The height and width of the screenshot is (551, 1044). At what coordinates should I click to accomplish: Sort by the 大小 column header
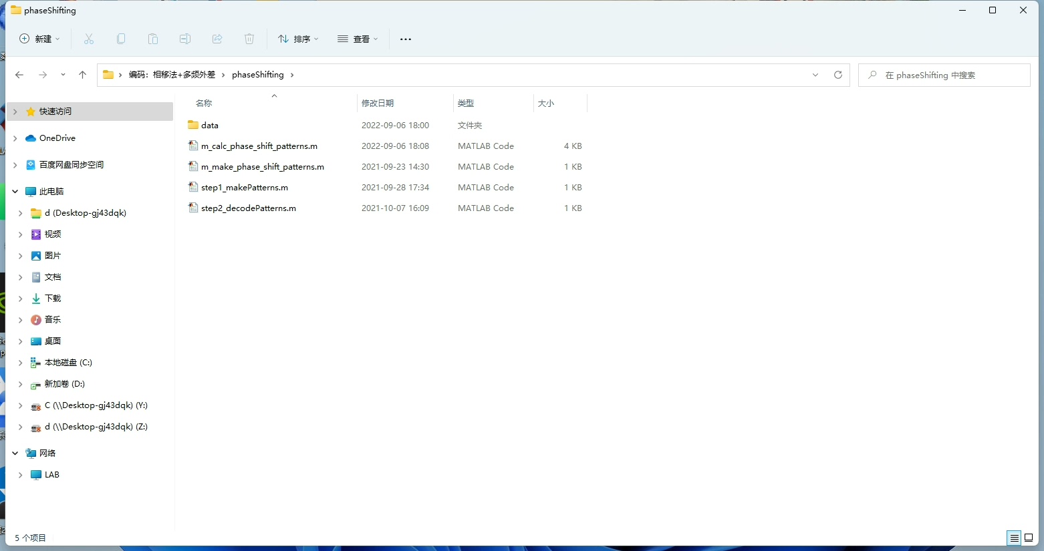[x=546, y=103]
